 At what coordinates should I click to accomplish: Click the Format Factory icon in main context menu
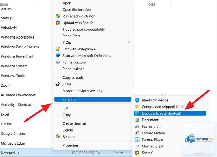point(58,62)
